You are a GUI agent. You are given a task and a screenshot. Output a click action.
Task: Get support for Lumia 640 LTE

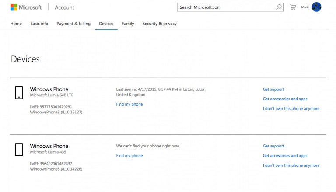click(273, 89)
